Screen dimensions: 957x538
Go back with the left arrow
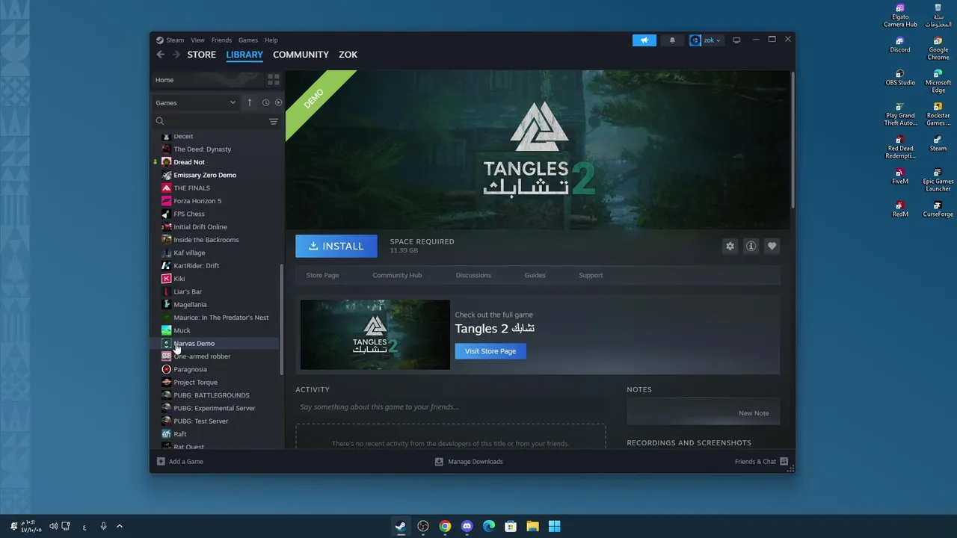click(160, 55)
